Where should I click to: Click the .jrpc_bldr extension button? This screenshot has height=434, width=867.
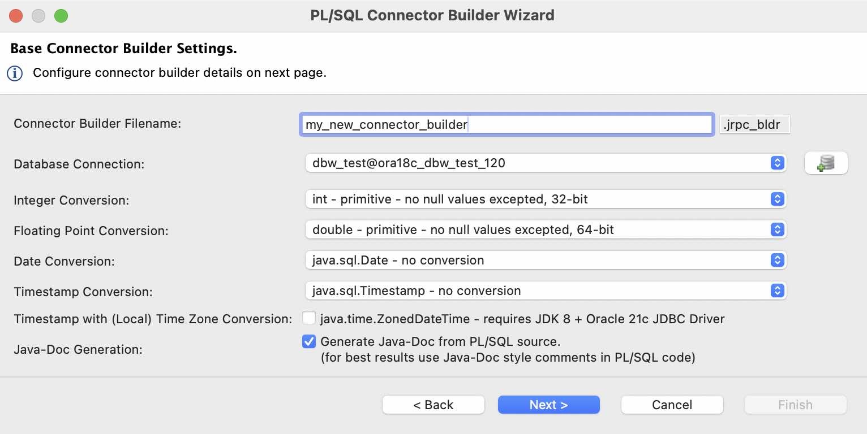pos(754,124)
